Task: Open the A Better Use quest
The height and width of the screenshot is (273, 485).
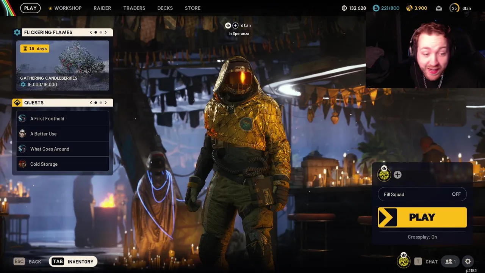Action: tap(63, 134)
